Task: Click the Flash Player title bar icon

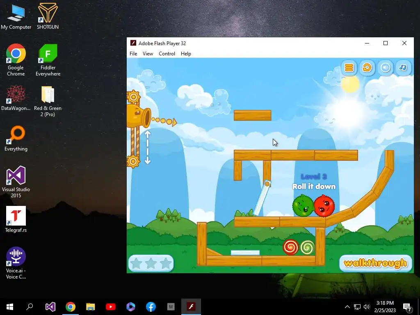Action: [x=133, y=43]
